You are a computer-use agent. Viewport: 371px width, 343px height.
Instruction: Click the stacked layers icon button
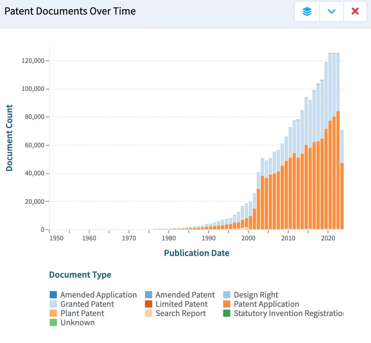pyautogui.click(x=307, y=11)
